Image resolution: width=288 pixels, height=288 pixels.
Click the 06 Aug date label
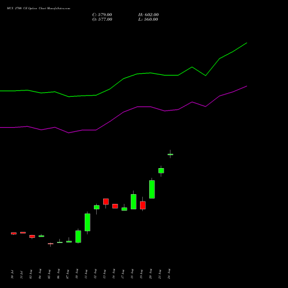click(58, 274)
